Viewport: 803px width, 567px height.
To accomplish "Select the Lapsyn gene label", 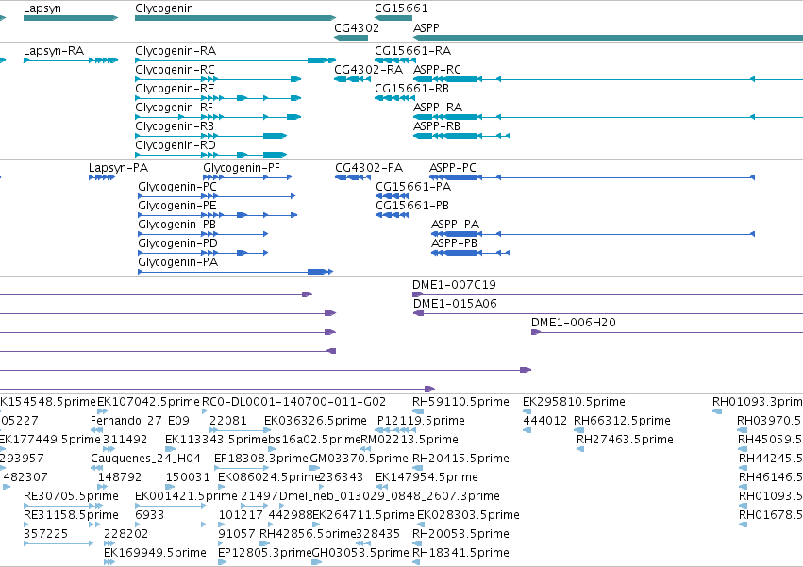I will tap(42, 8).
